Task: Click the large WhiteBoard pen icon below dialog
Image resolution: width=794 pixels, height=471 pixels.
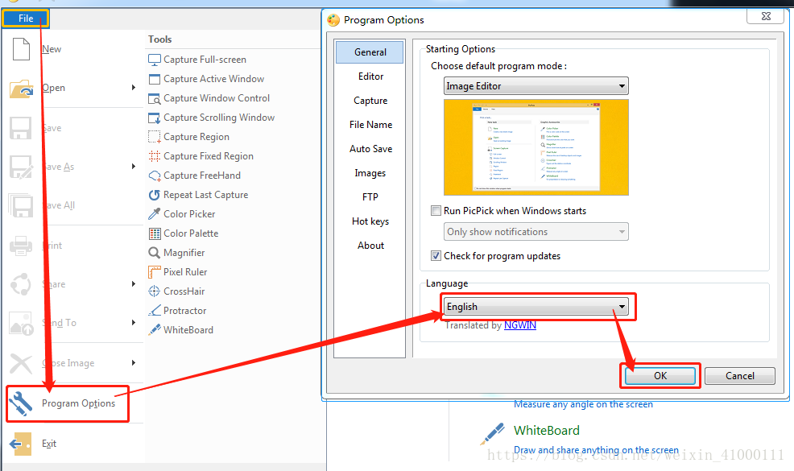Action: pos(493,434)
